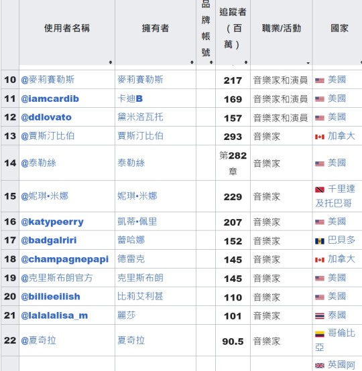Open the @麥莉賽勒斯 username link
The width and height of the screenshot is (362, 371).
48,80
